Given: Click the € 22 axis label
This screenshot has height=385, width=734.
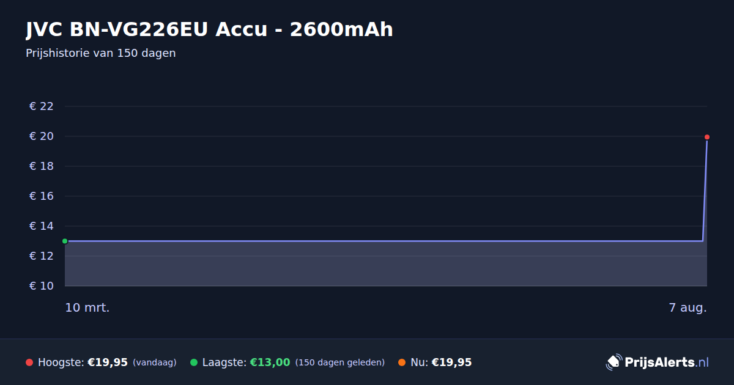Looking at the screenshot, I should click(42, 106).
